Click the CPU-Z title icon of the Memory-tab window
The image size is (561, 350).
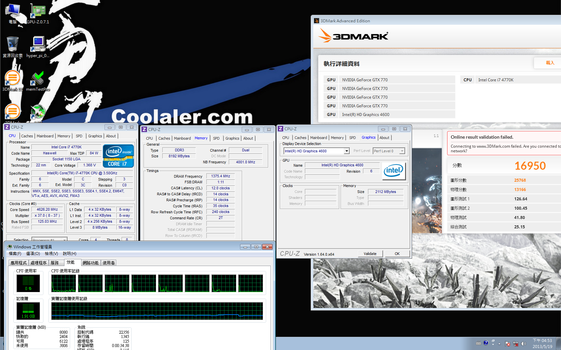click(144, 129)
